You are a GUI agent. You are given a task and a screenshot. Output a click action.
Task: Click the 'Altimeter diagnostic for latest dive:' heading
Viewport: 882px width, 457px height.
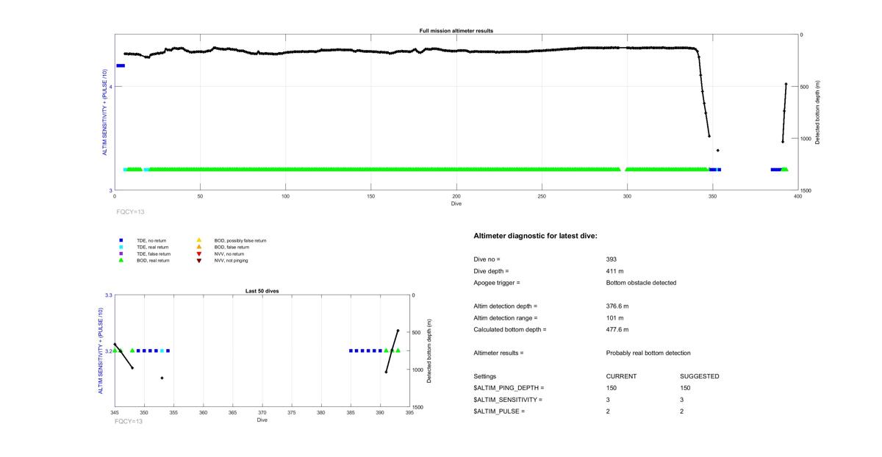536,236
